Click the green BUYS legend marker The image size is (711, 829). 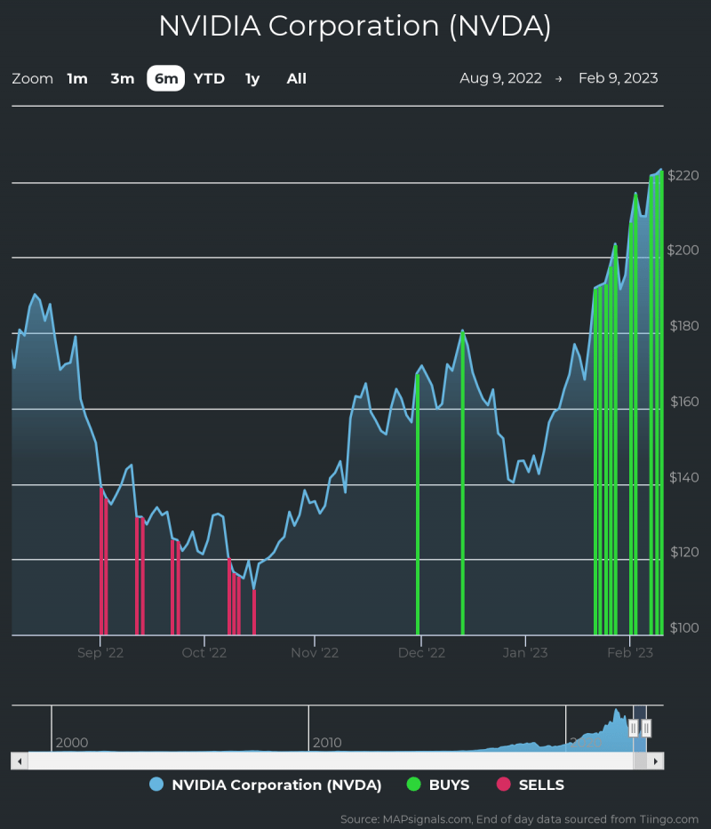pyautogui.click(x=413, y=784)
